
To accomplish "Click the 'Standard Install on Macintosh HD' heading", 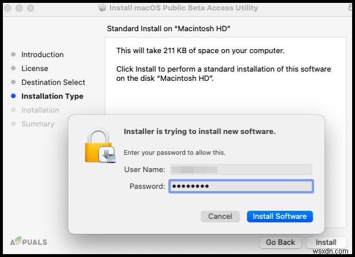I will 169,29.
